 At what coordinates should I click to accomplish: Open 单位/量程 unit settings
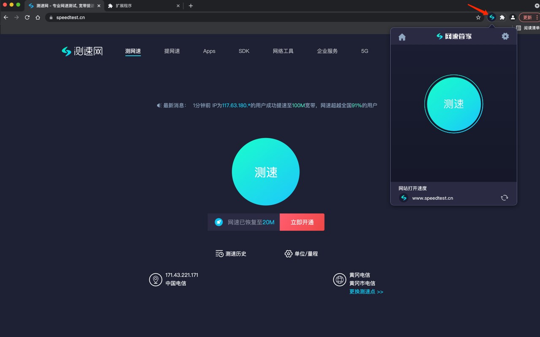tap(301, 254)
